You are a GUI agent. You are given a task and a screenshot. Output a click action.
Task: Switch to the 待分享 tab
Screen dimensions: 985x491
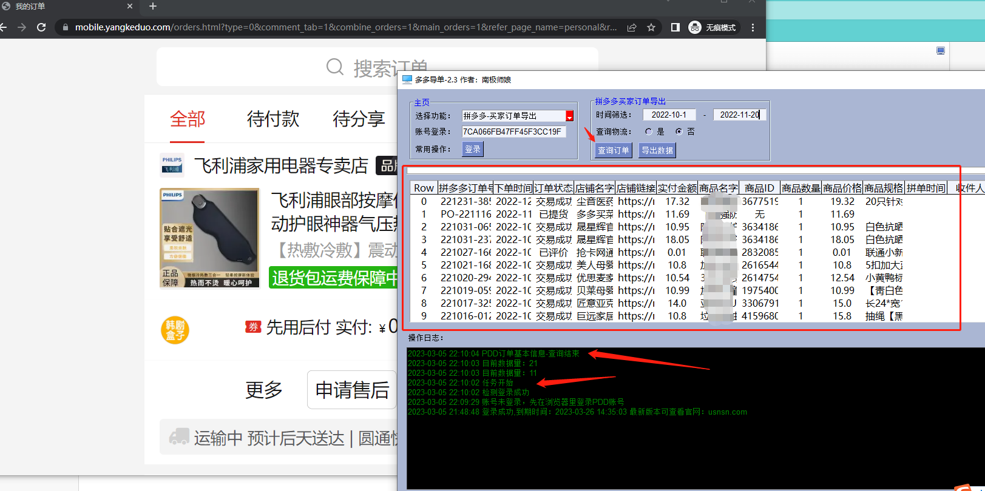click(359, 119)
